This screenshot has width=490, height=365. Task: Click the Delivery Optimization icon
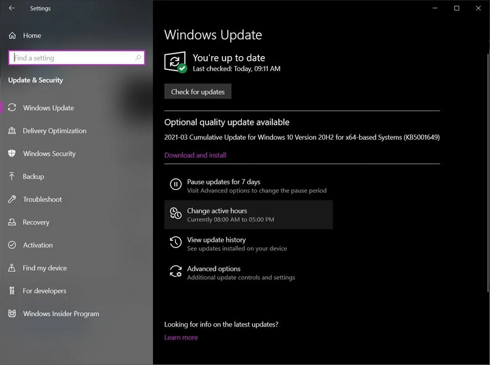12,131
